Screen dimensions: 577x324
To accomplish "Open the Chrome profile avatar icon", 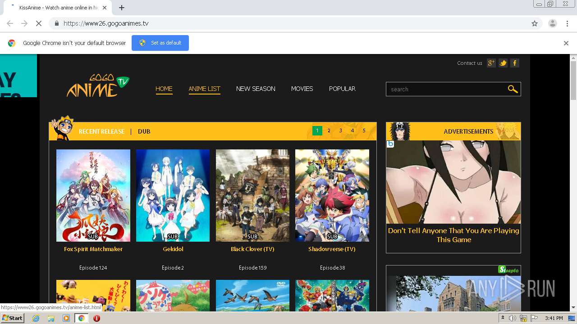I will [552, 23].
